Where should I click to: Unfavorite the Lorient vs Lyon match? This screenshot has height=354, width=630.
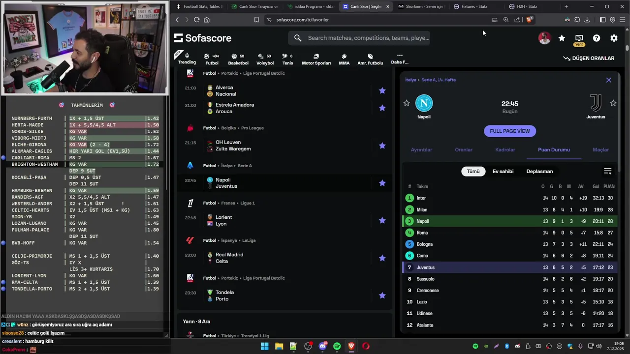(x=382, y=220)
